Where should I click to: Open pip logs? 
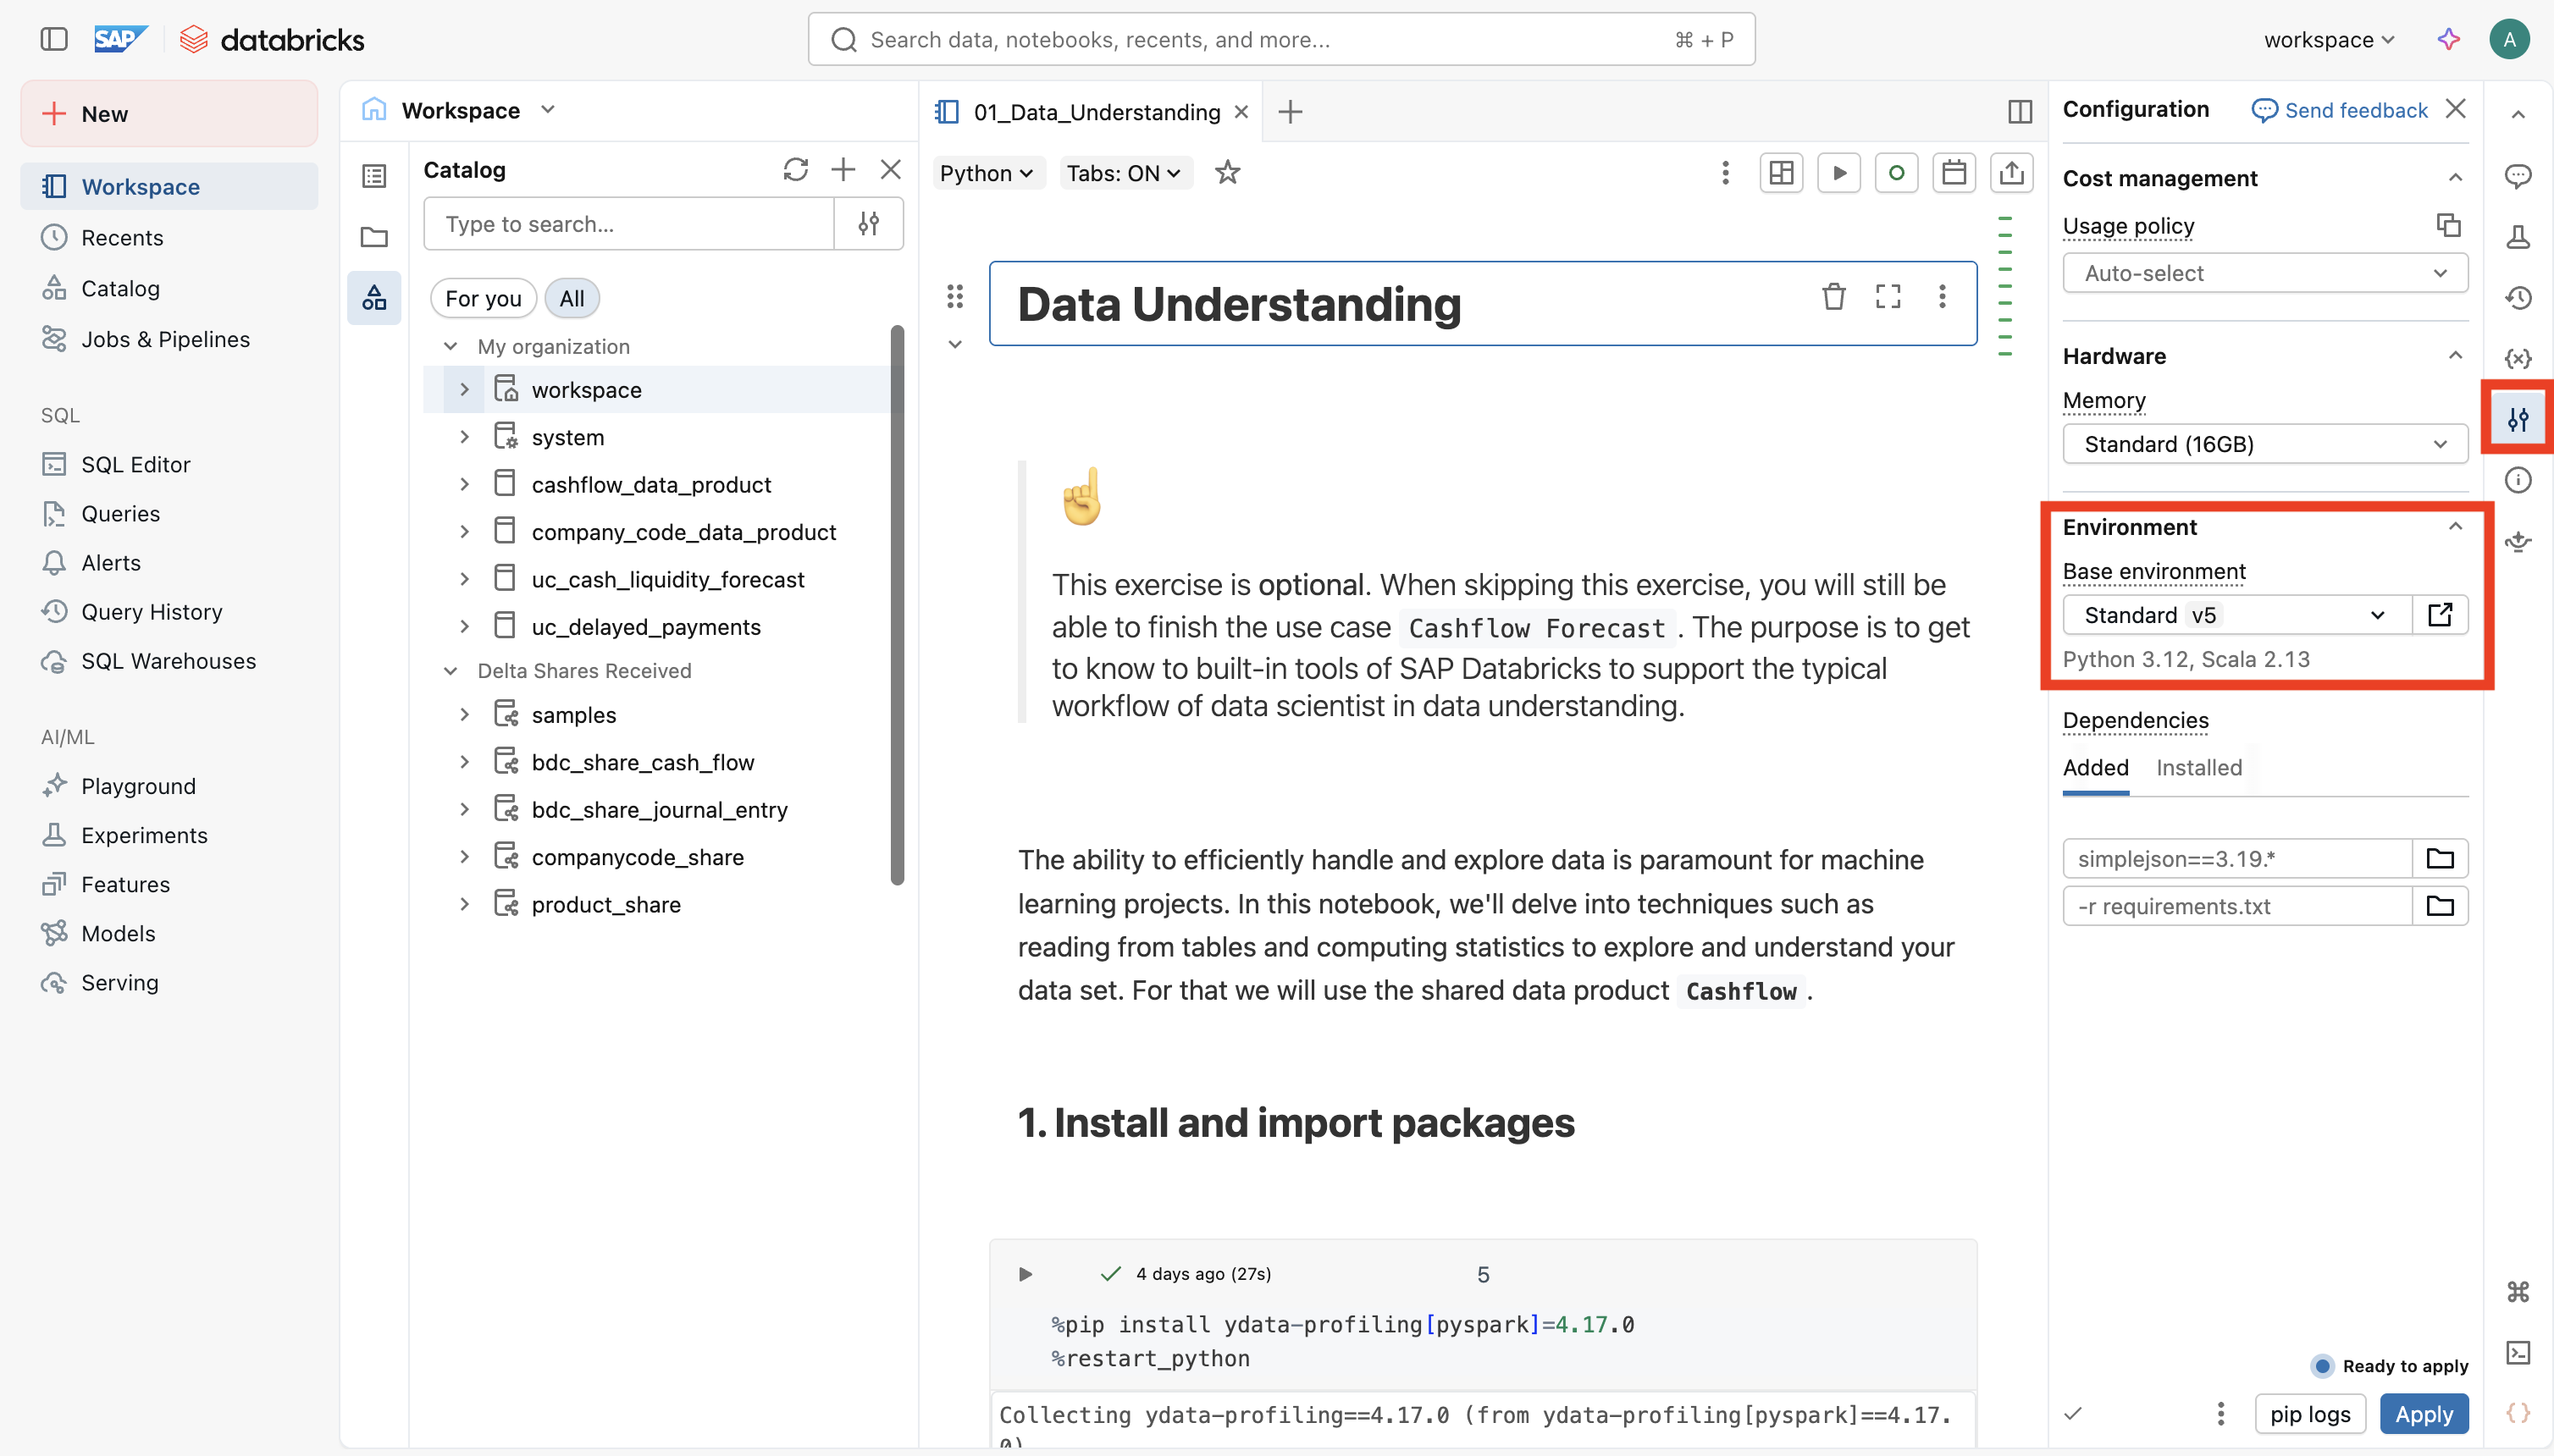click(2309, 1413)
